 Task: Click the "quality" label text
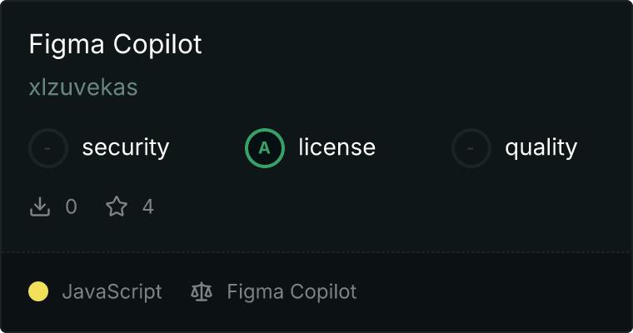[x=541, y=148]
